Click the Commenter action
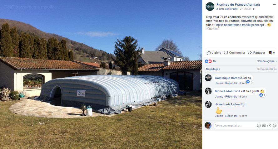The height and width of the screenshot is (149, 278). [x=235, y=53]
